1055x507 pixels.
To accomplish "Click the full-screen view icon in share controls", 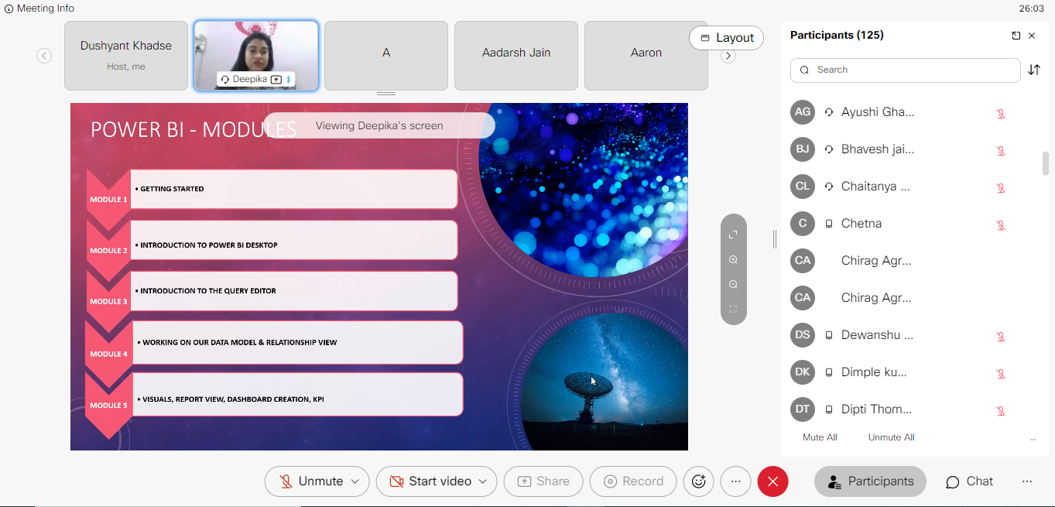I will (733, 309).
